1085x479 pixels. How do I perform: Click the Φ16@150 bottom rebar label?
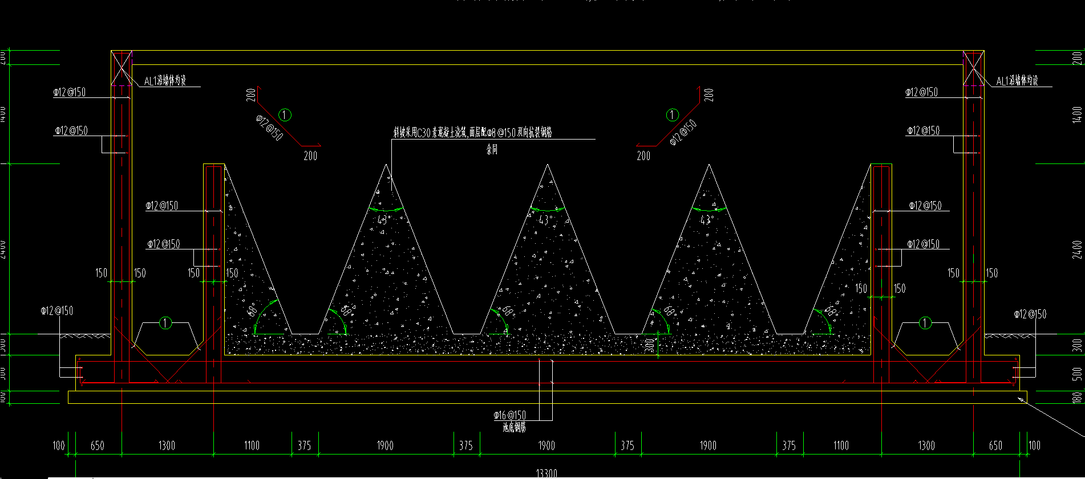coord(510,415)
